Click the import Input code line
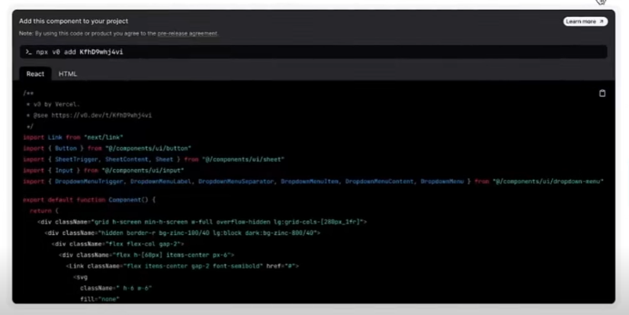The image size is (629, 315). coord(103,171)
